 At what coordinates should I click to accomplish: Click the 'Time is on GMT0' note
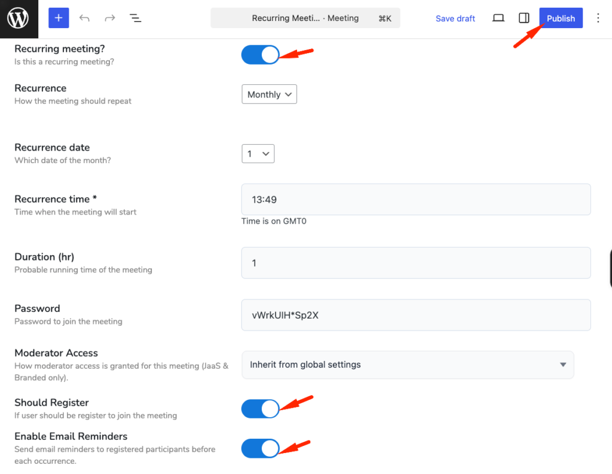click(274, 221)
